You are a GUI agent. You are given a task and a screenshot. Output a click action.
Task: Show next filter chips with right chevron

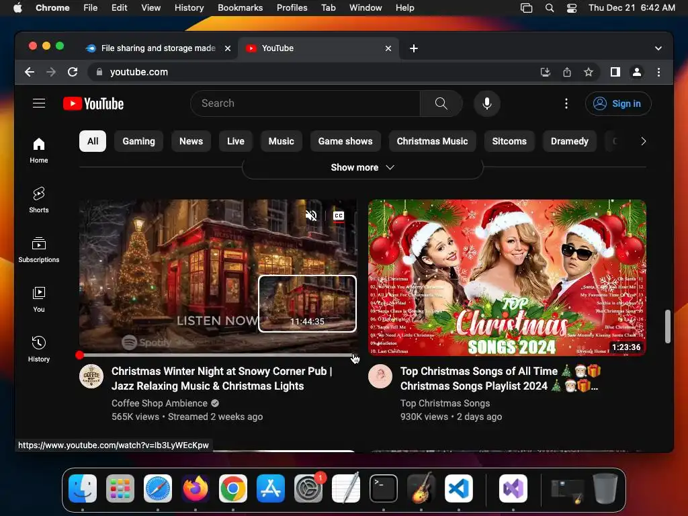pos(643,141)
